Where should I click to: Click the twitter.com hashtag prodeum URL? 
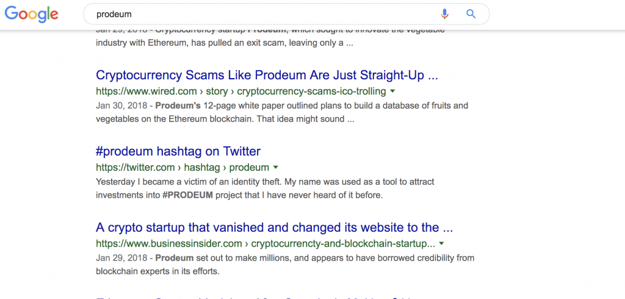pos(182,167)
